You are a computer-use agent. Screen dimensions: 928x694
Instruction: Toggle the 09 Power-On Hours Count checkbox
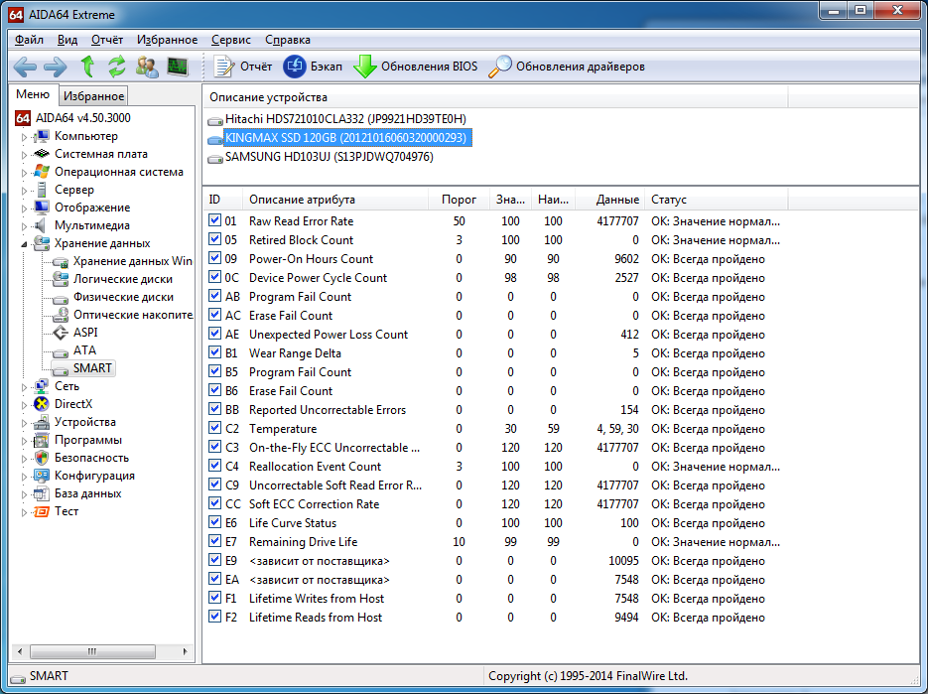(214, 258)
